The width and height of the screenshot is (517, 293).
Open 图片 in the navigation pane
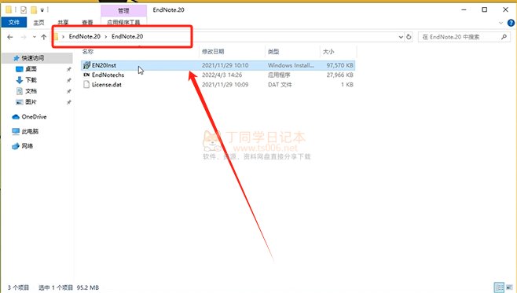click(31, 102)
